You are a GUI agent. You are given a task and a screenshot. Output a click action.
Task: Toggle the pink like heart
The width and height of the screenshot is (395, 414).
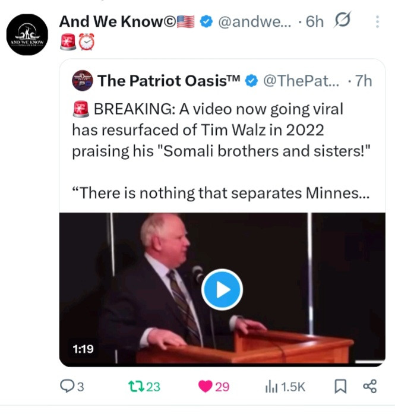click(x=205, y=387)
